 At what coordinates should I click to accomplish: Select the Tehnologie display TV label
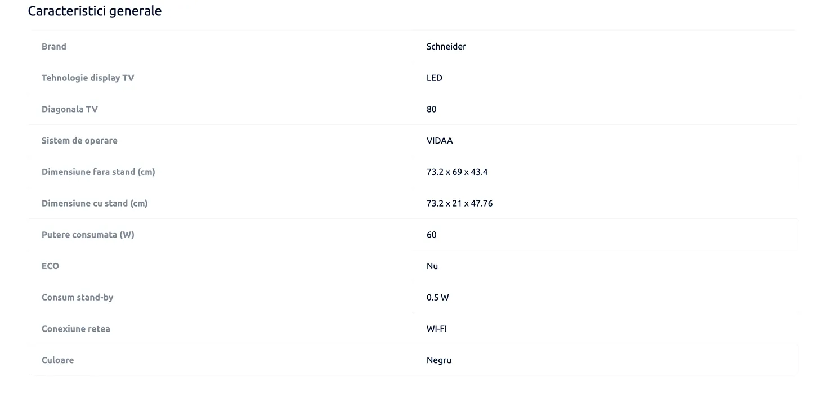pos(88,78)
